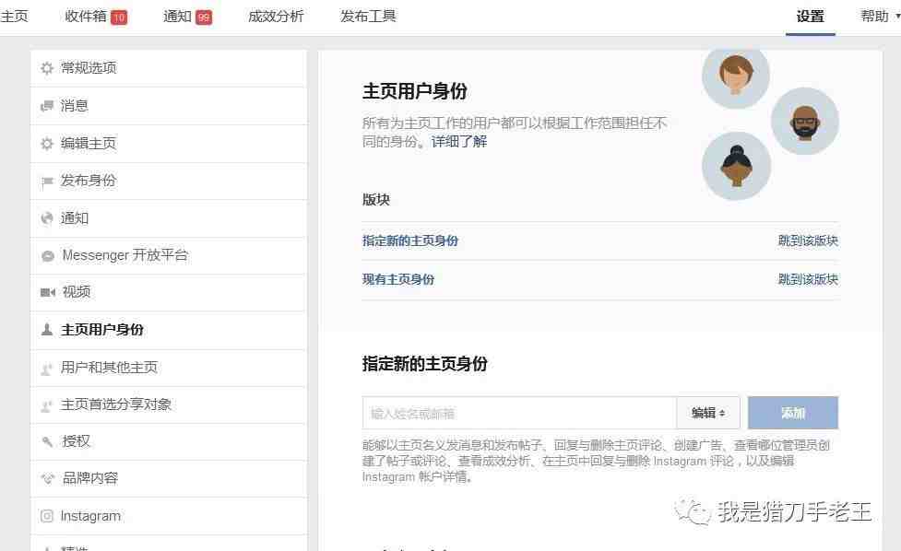Open the 编辑 role dropdown
The image size is (901, 551).
[708, 413]
